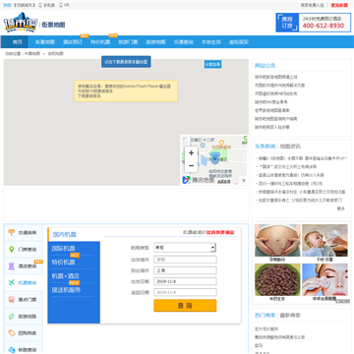
Task: Click the pregnant belly ad thumbnail
Action: point(277,240)
